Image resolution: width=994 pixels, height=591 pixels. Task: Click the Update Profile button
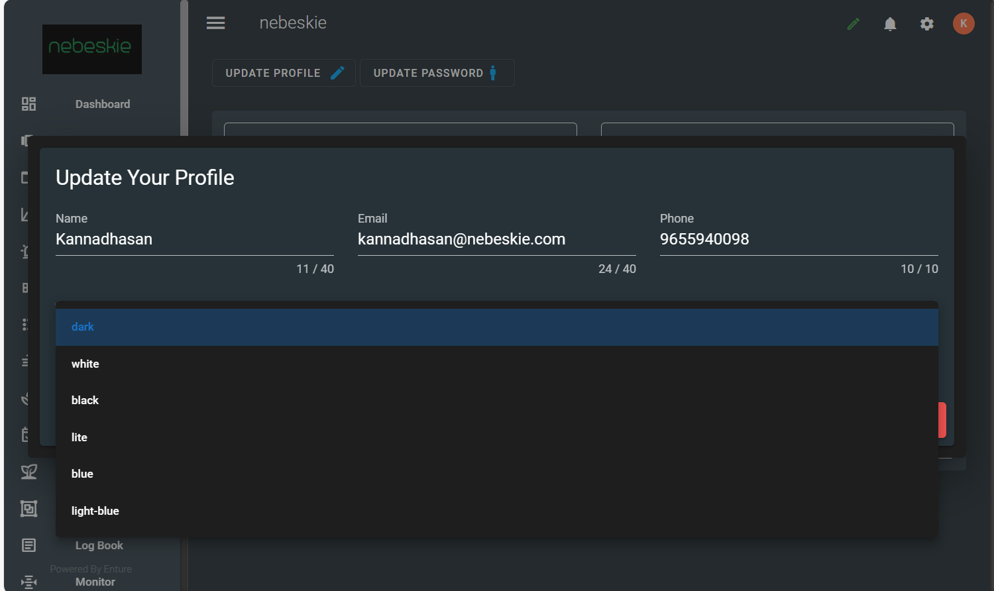[284, 73]
